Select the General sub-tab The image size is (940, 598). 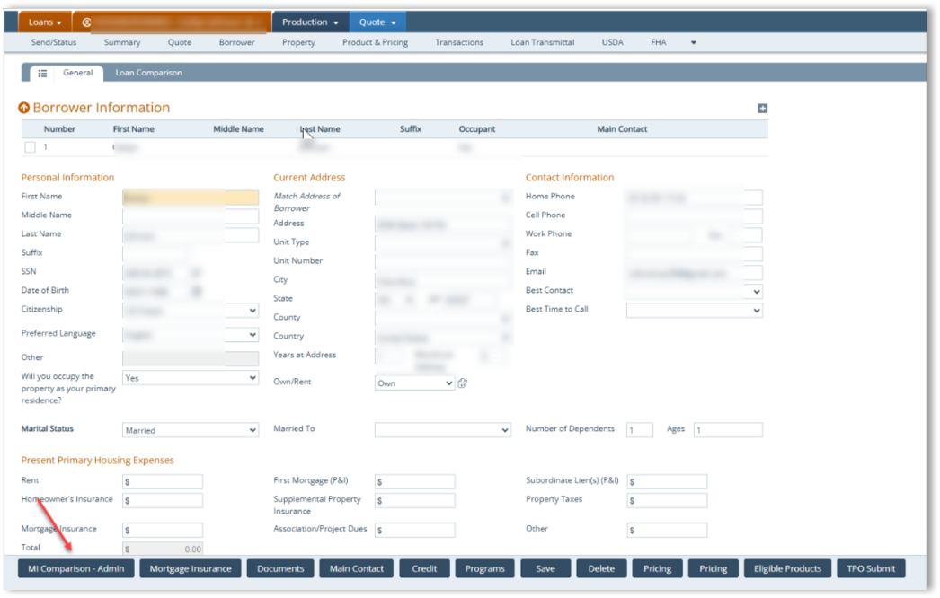[x=78, y=73]
